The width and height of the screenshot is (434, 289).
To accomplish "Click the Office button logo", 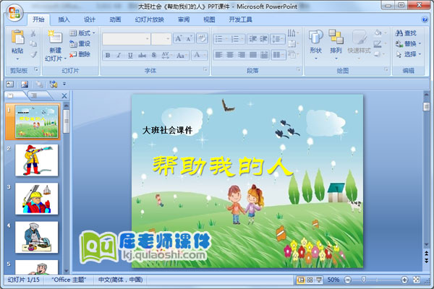I will click(14, 13).
